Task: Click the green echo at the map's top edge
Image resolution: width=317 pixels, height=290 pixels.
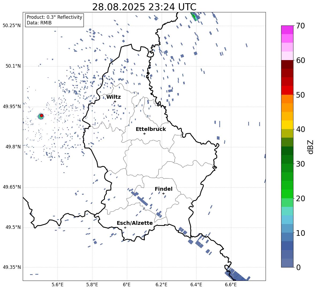Action: 194,17
